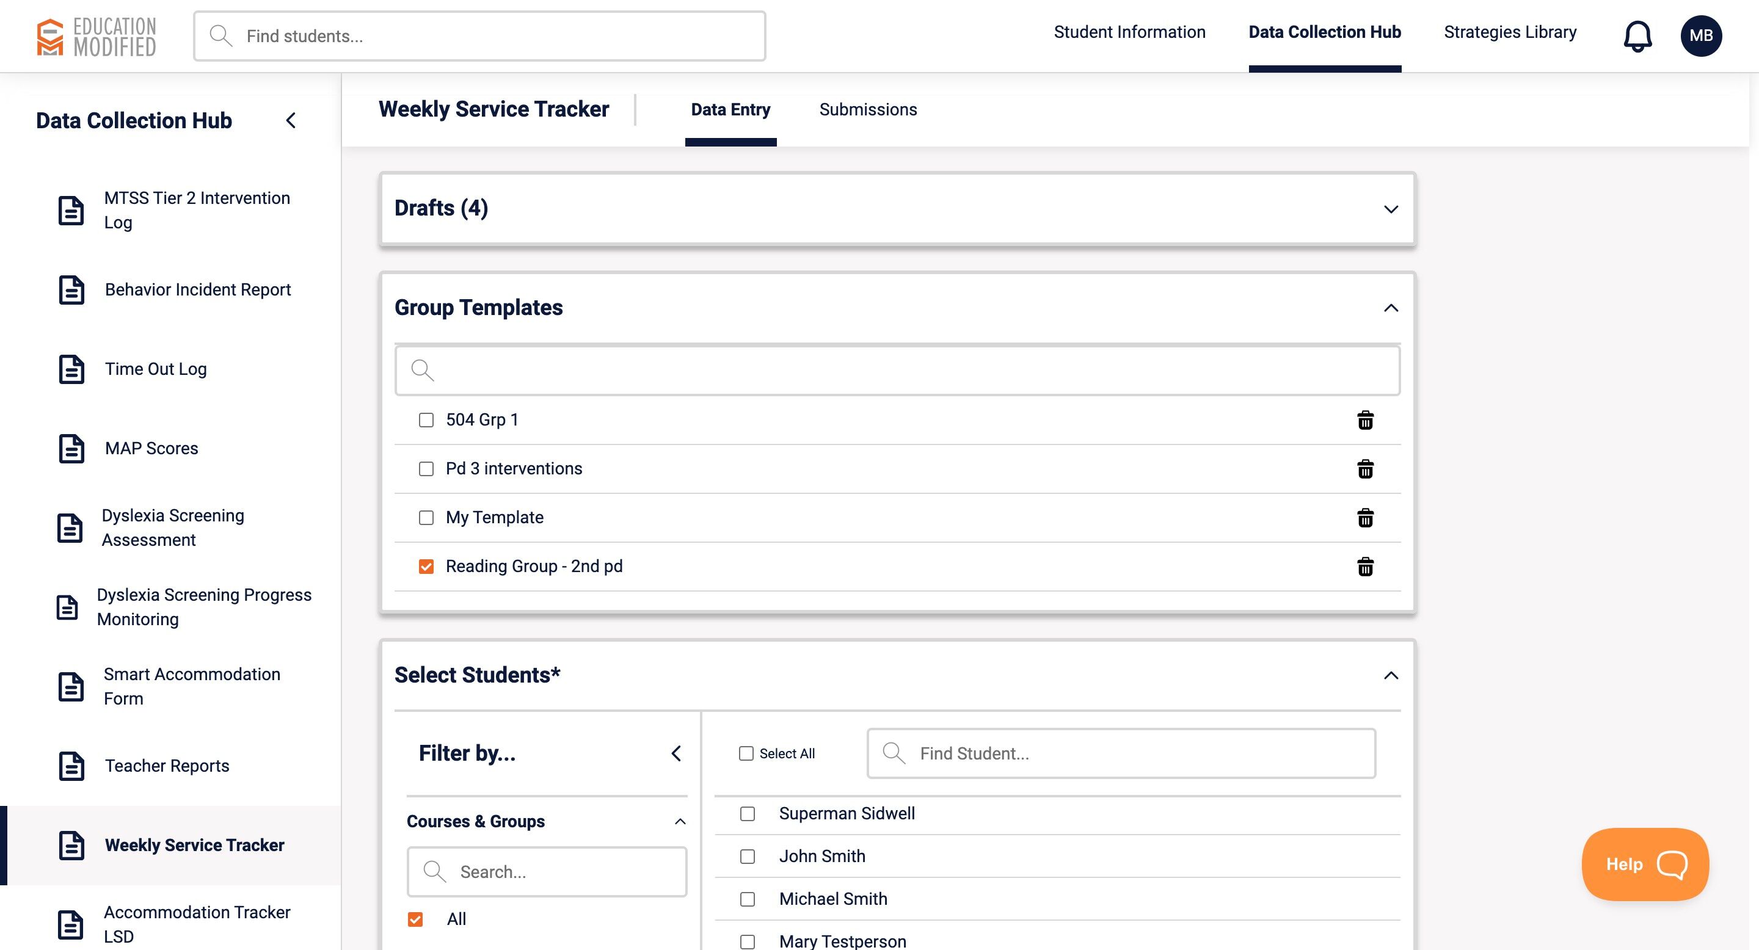1759x950 pixels.
Task: Check the 504 Grp 1 checkbox
Action: [x=426, y=421]
